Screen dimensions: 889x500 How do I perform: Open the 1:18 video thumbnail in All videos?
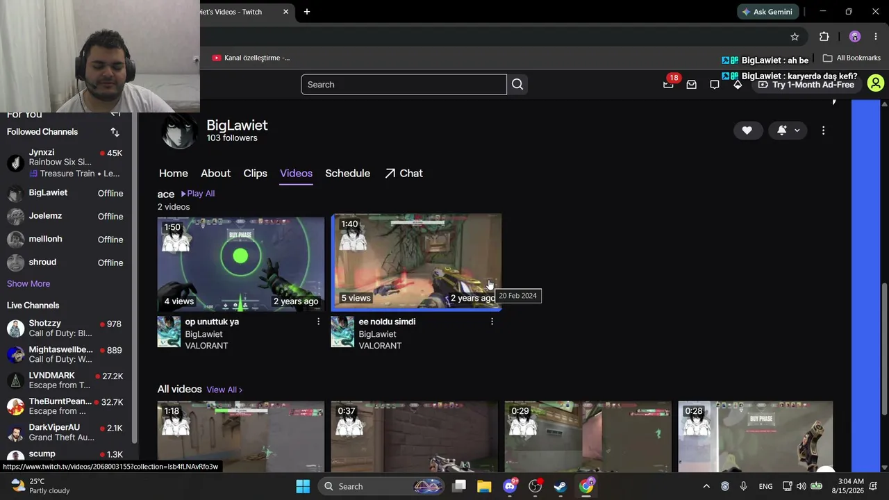(x=241, y=436)
